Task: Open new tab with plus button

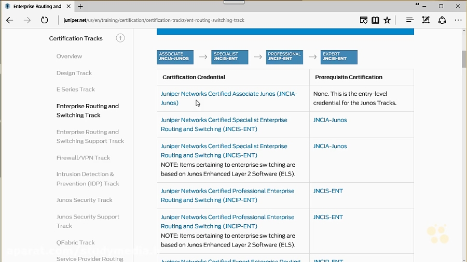Action: 80,6
